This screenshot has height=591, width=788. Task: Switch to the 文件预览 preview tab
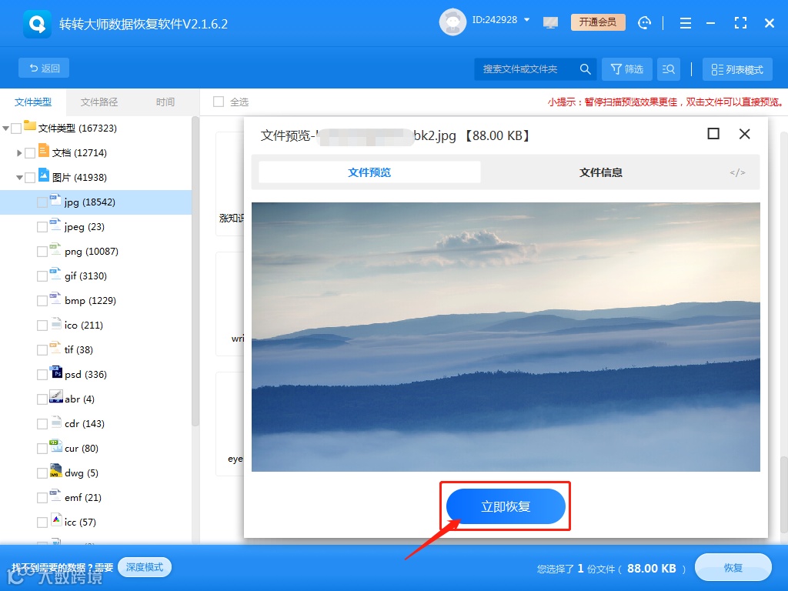click(x=369, y=172)
